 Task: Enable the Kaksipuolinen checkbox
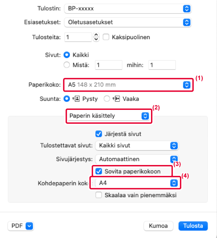(x=106, y=37)
